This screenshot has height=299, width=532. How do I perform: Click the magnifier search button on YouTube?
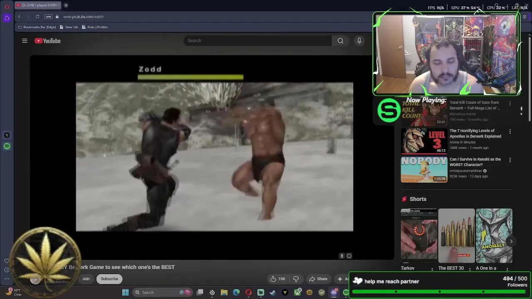[340, 41]
